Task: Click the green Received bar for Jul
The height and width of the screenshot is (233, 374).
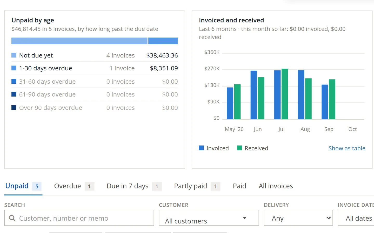Action: pyautogui.click(x=285, y=94)
